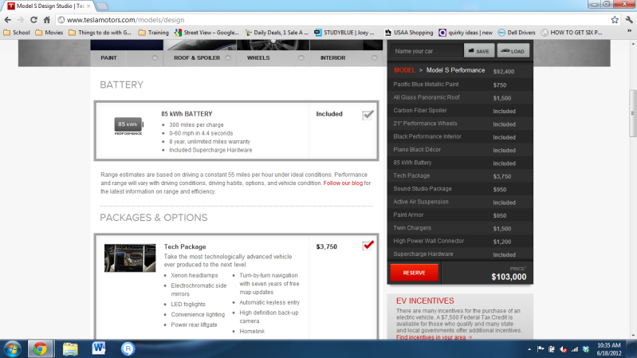Click the Tech Package thumbnail image
This screenshot has height=358, width=637.
pos(130,258)
